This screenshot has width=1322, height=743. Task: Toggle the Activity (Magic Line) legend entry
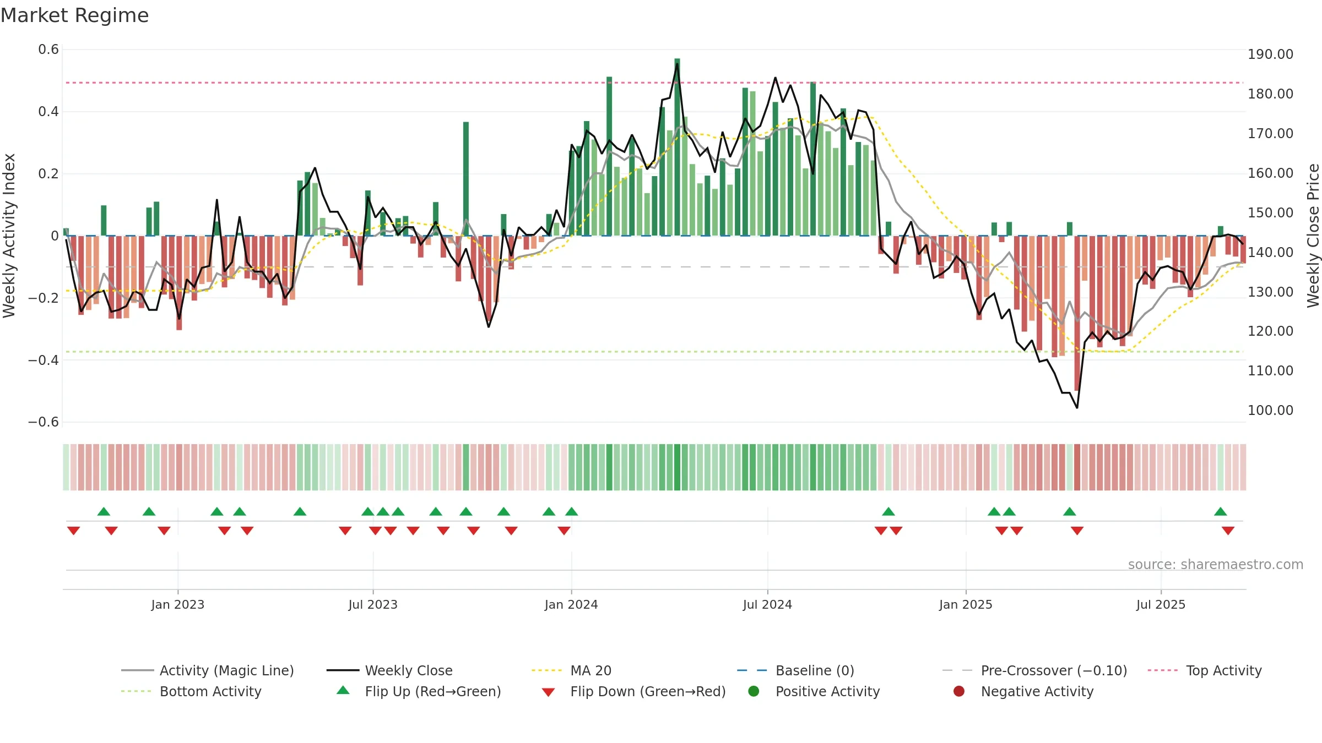(x=208, y=670)
